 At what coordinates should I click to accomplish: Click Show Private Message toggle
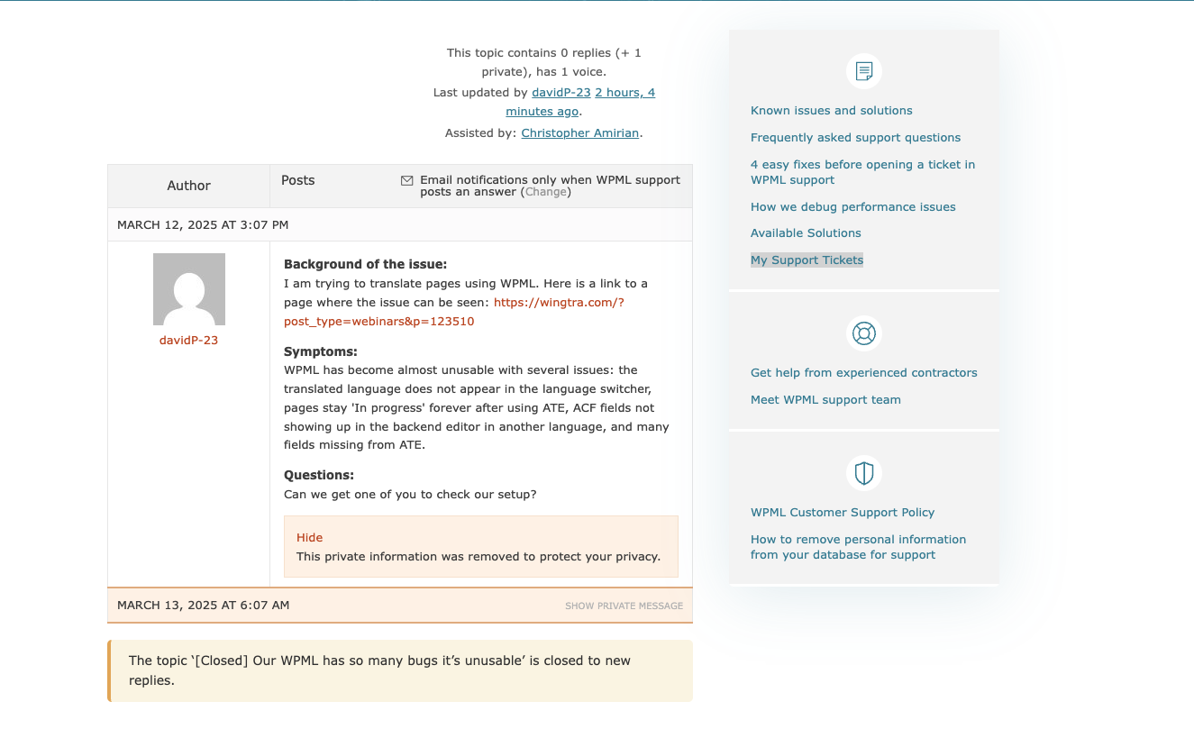point(624,606)
